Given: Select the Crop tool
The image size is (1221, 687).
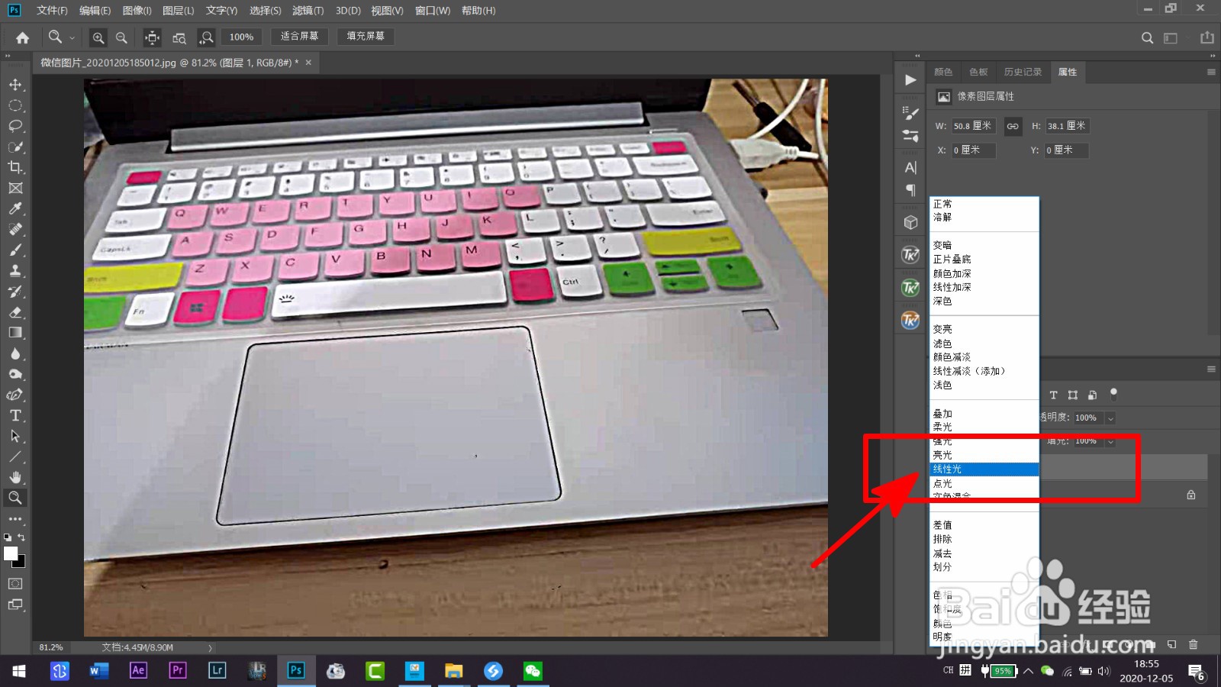Looking at the screenshot, I should 15,167.
